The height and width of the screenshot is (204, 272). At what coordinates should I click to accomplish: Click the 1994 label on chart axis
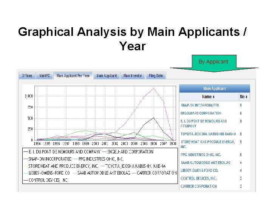pos(37,144)
